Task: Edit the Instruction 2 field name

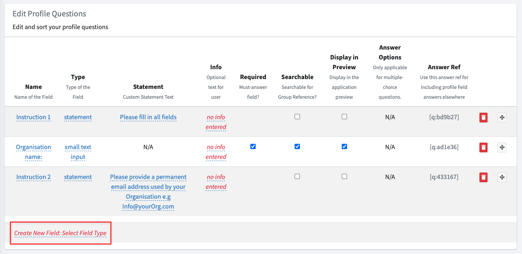Action: point(34,177)
